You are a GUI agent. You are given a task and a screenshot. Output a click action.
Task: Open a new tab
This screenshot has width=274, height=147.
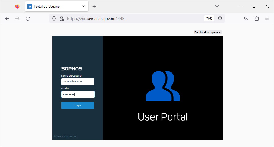(94, 7)
